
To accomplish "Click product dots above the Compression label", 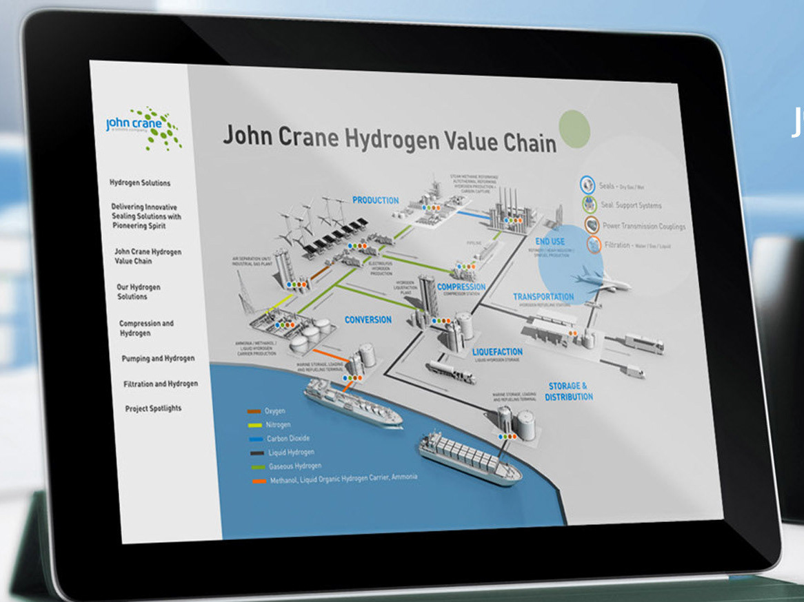I will click(465, 267).
